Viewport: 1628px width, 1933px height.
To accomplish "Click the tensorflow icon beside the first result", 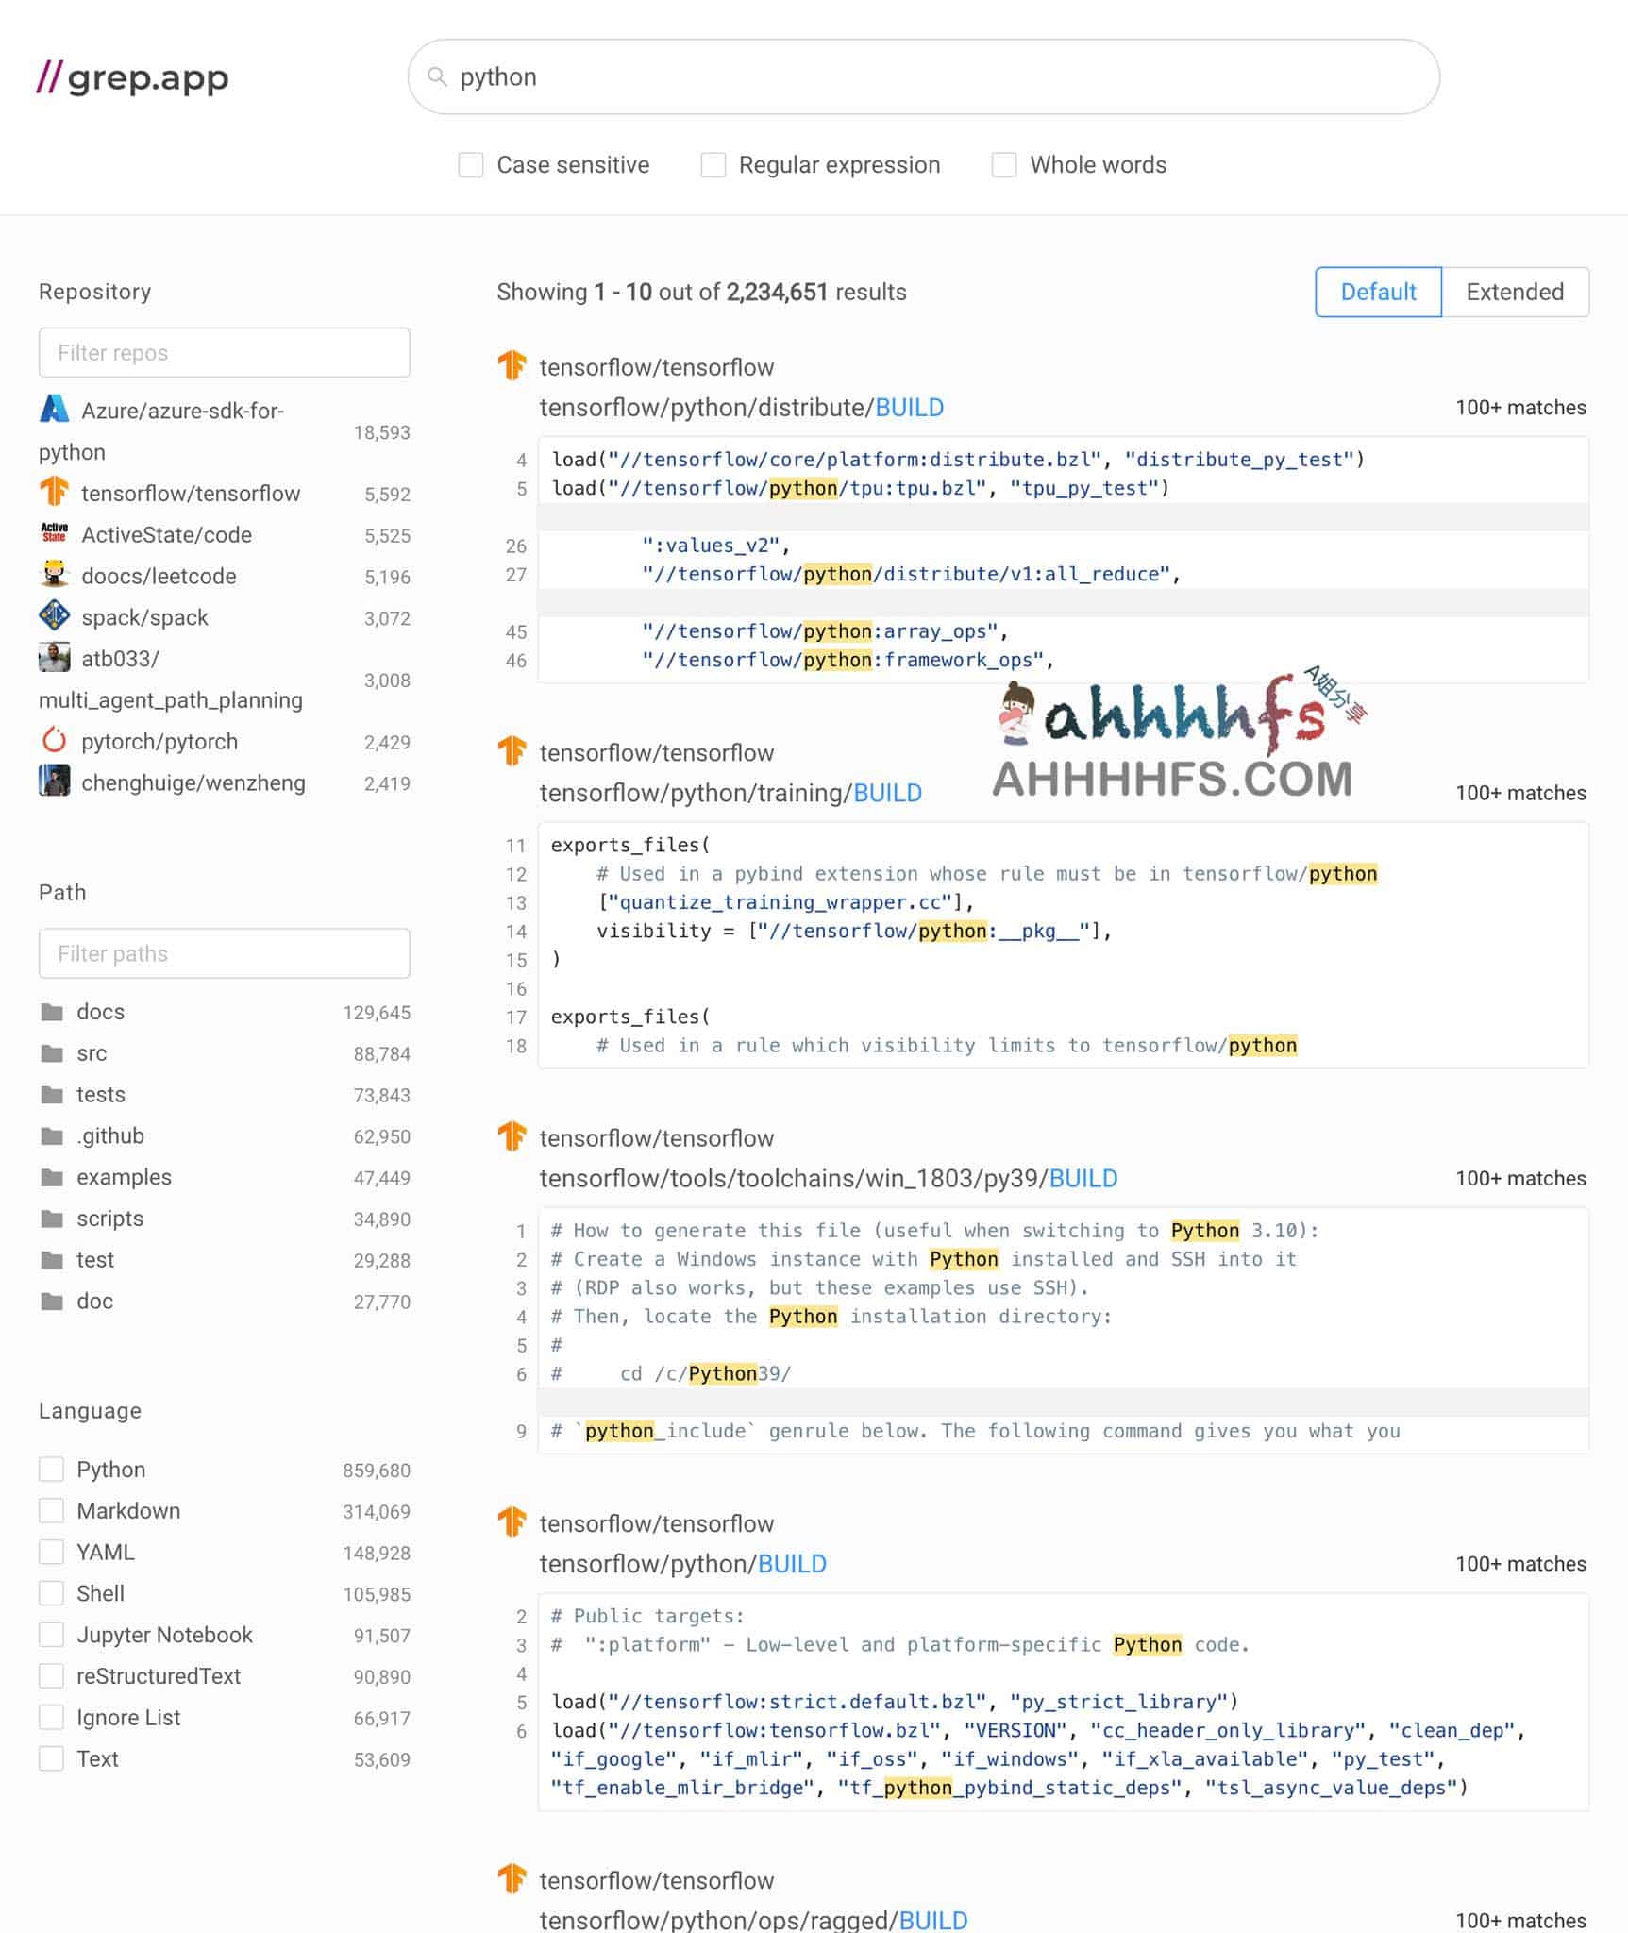I will tap(513, 366).
